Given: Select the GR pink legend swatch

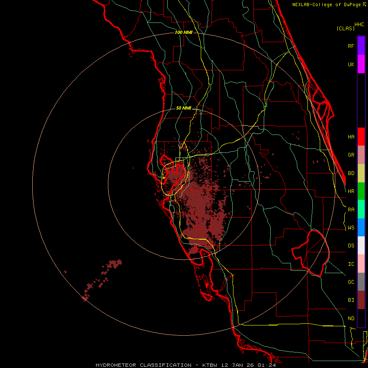Looking at the screenshot, I should (x=361, y=155).
